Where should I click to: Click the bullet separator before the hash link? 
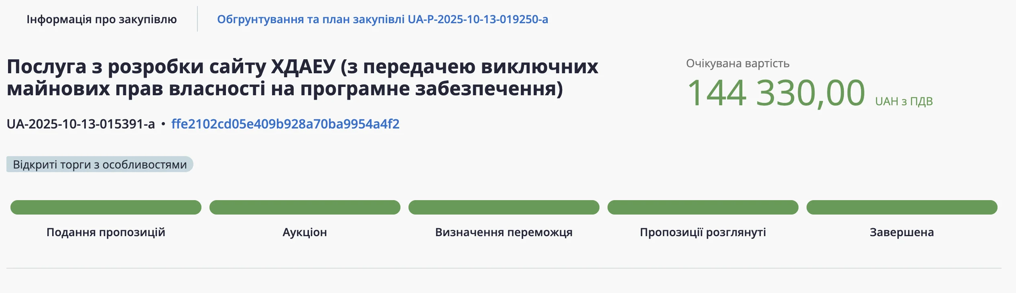[x=163, y=124]
